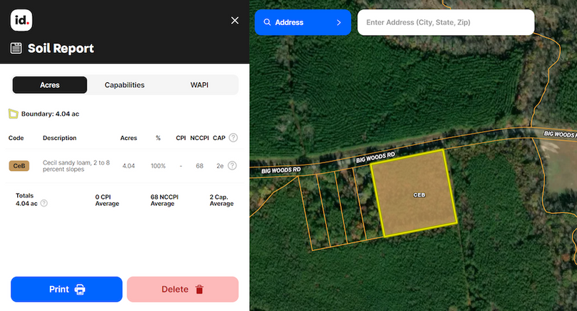Click the NCCPI column header
This screenshot has width=577, height=311.
point(198,138)
